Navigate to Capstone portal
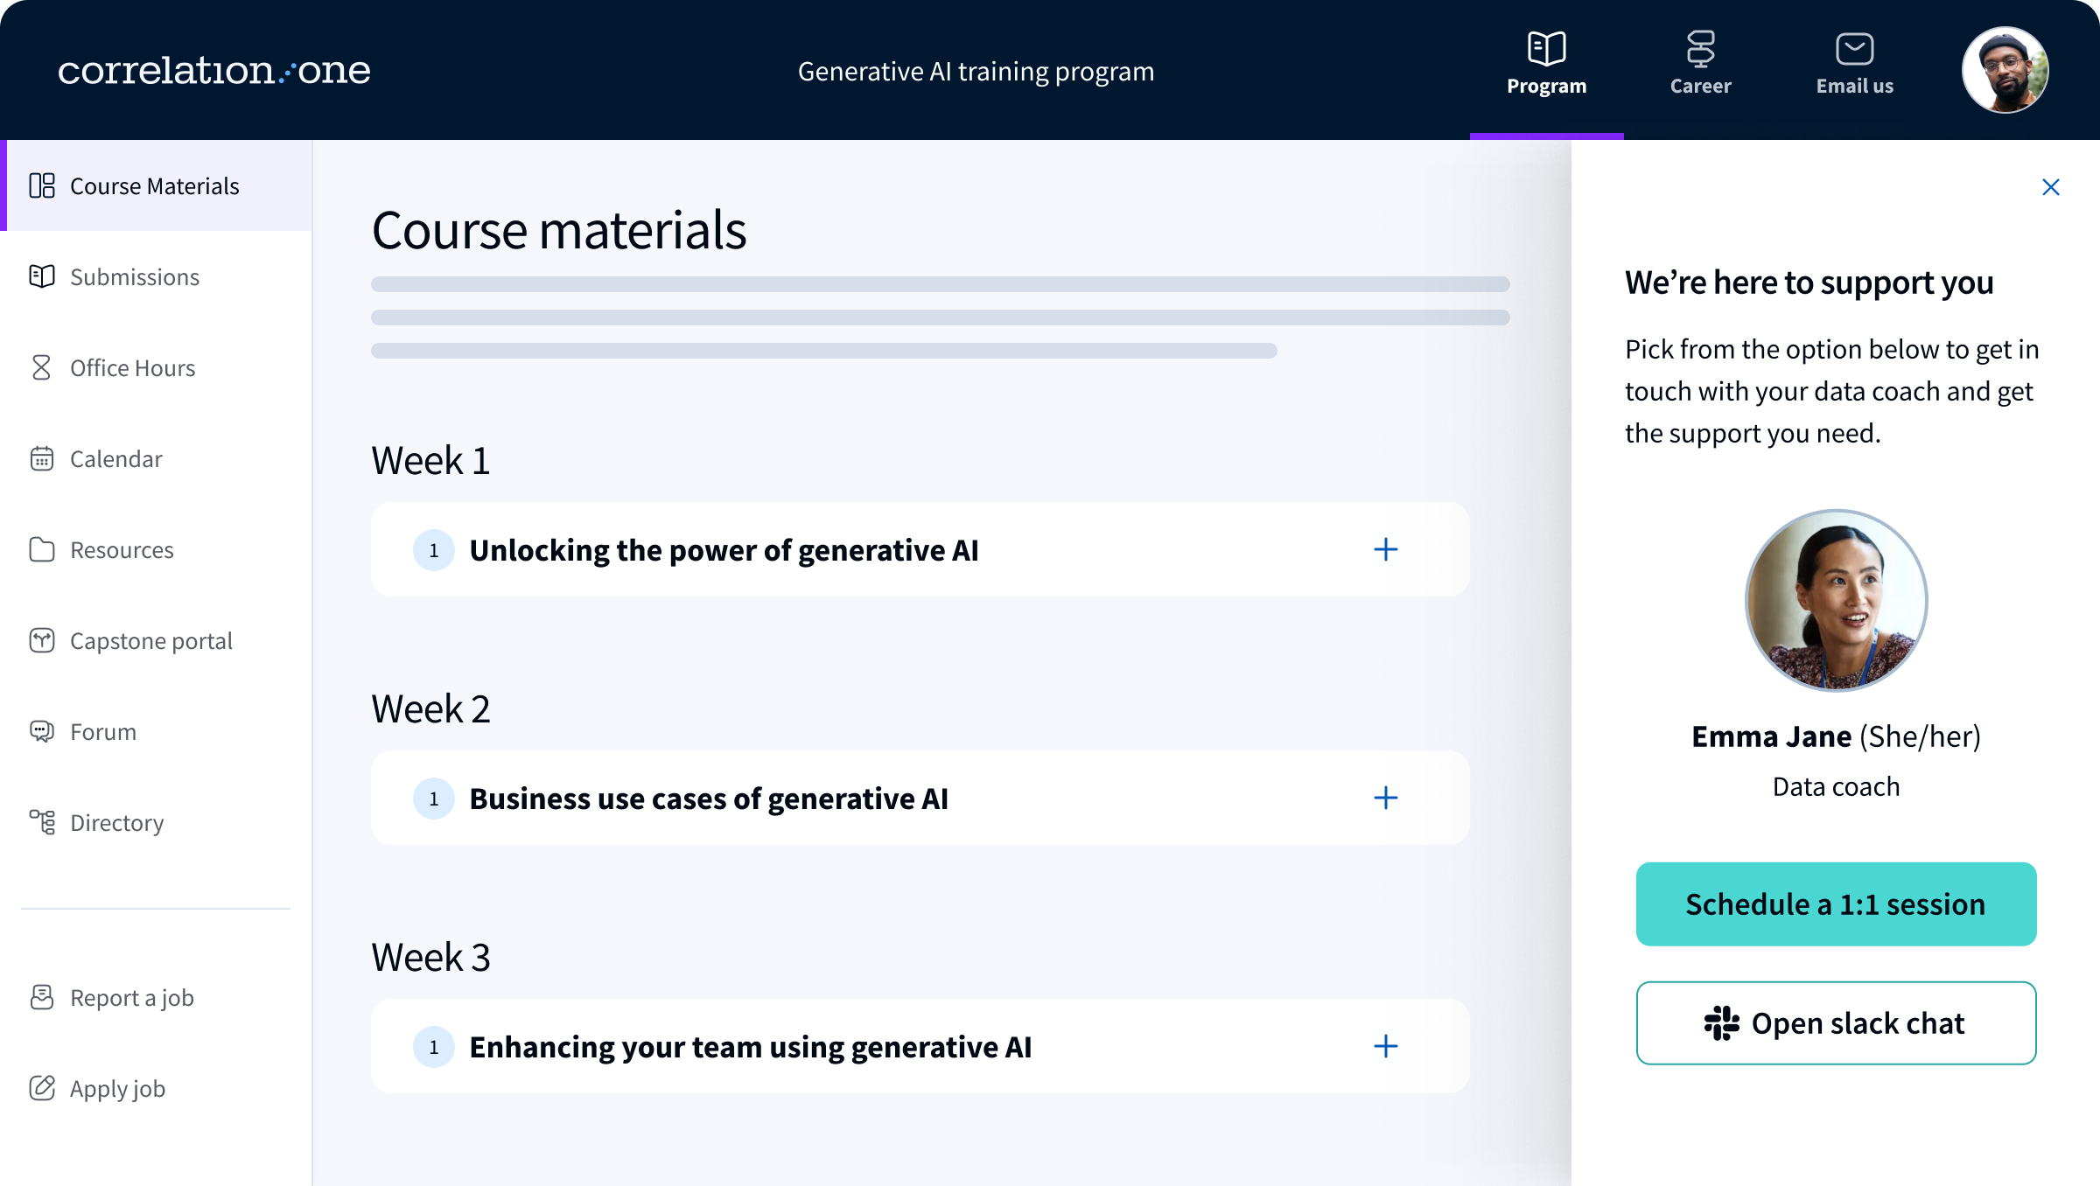The width and height of the screenshot is (2100, 1186). click(156, 640)
